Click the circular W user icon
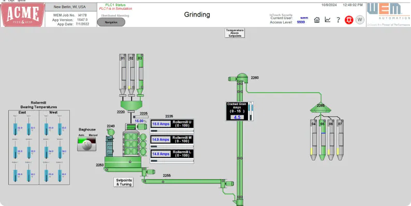Image resolution: width=411 pixels, height=206 pixels. (x=360, y=20)
